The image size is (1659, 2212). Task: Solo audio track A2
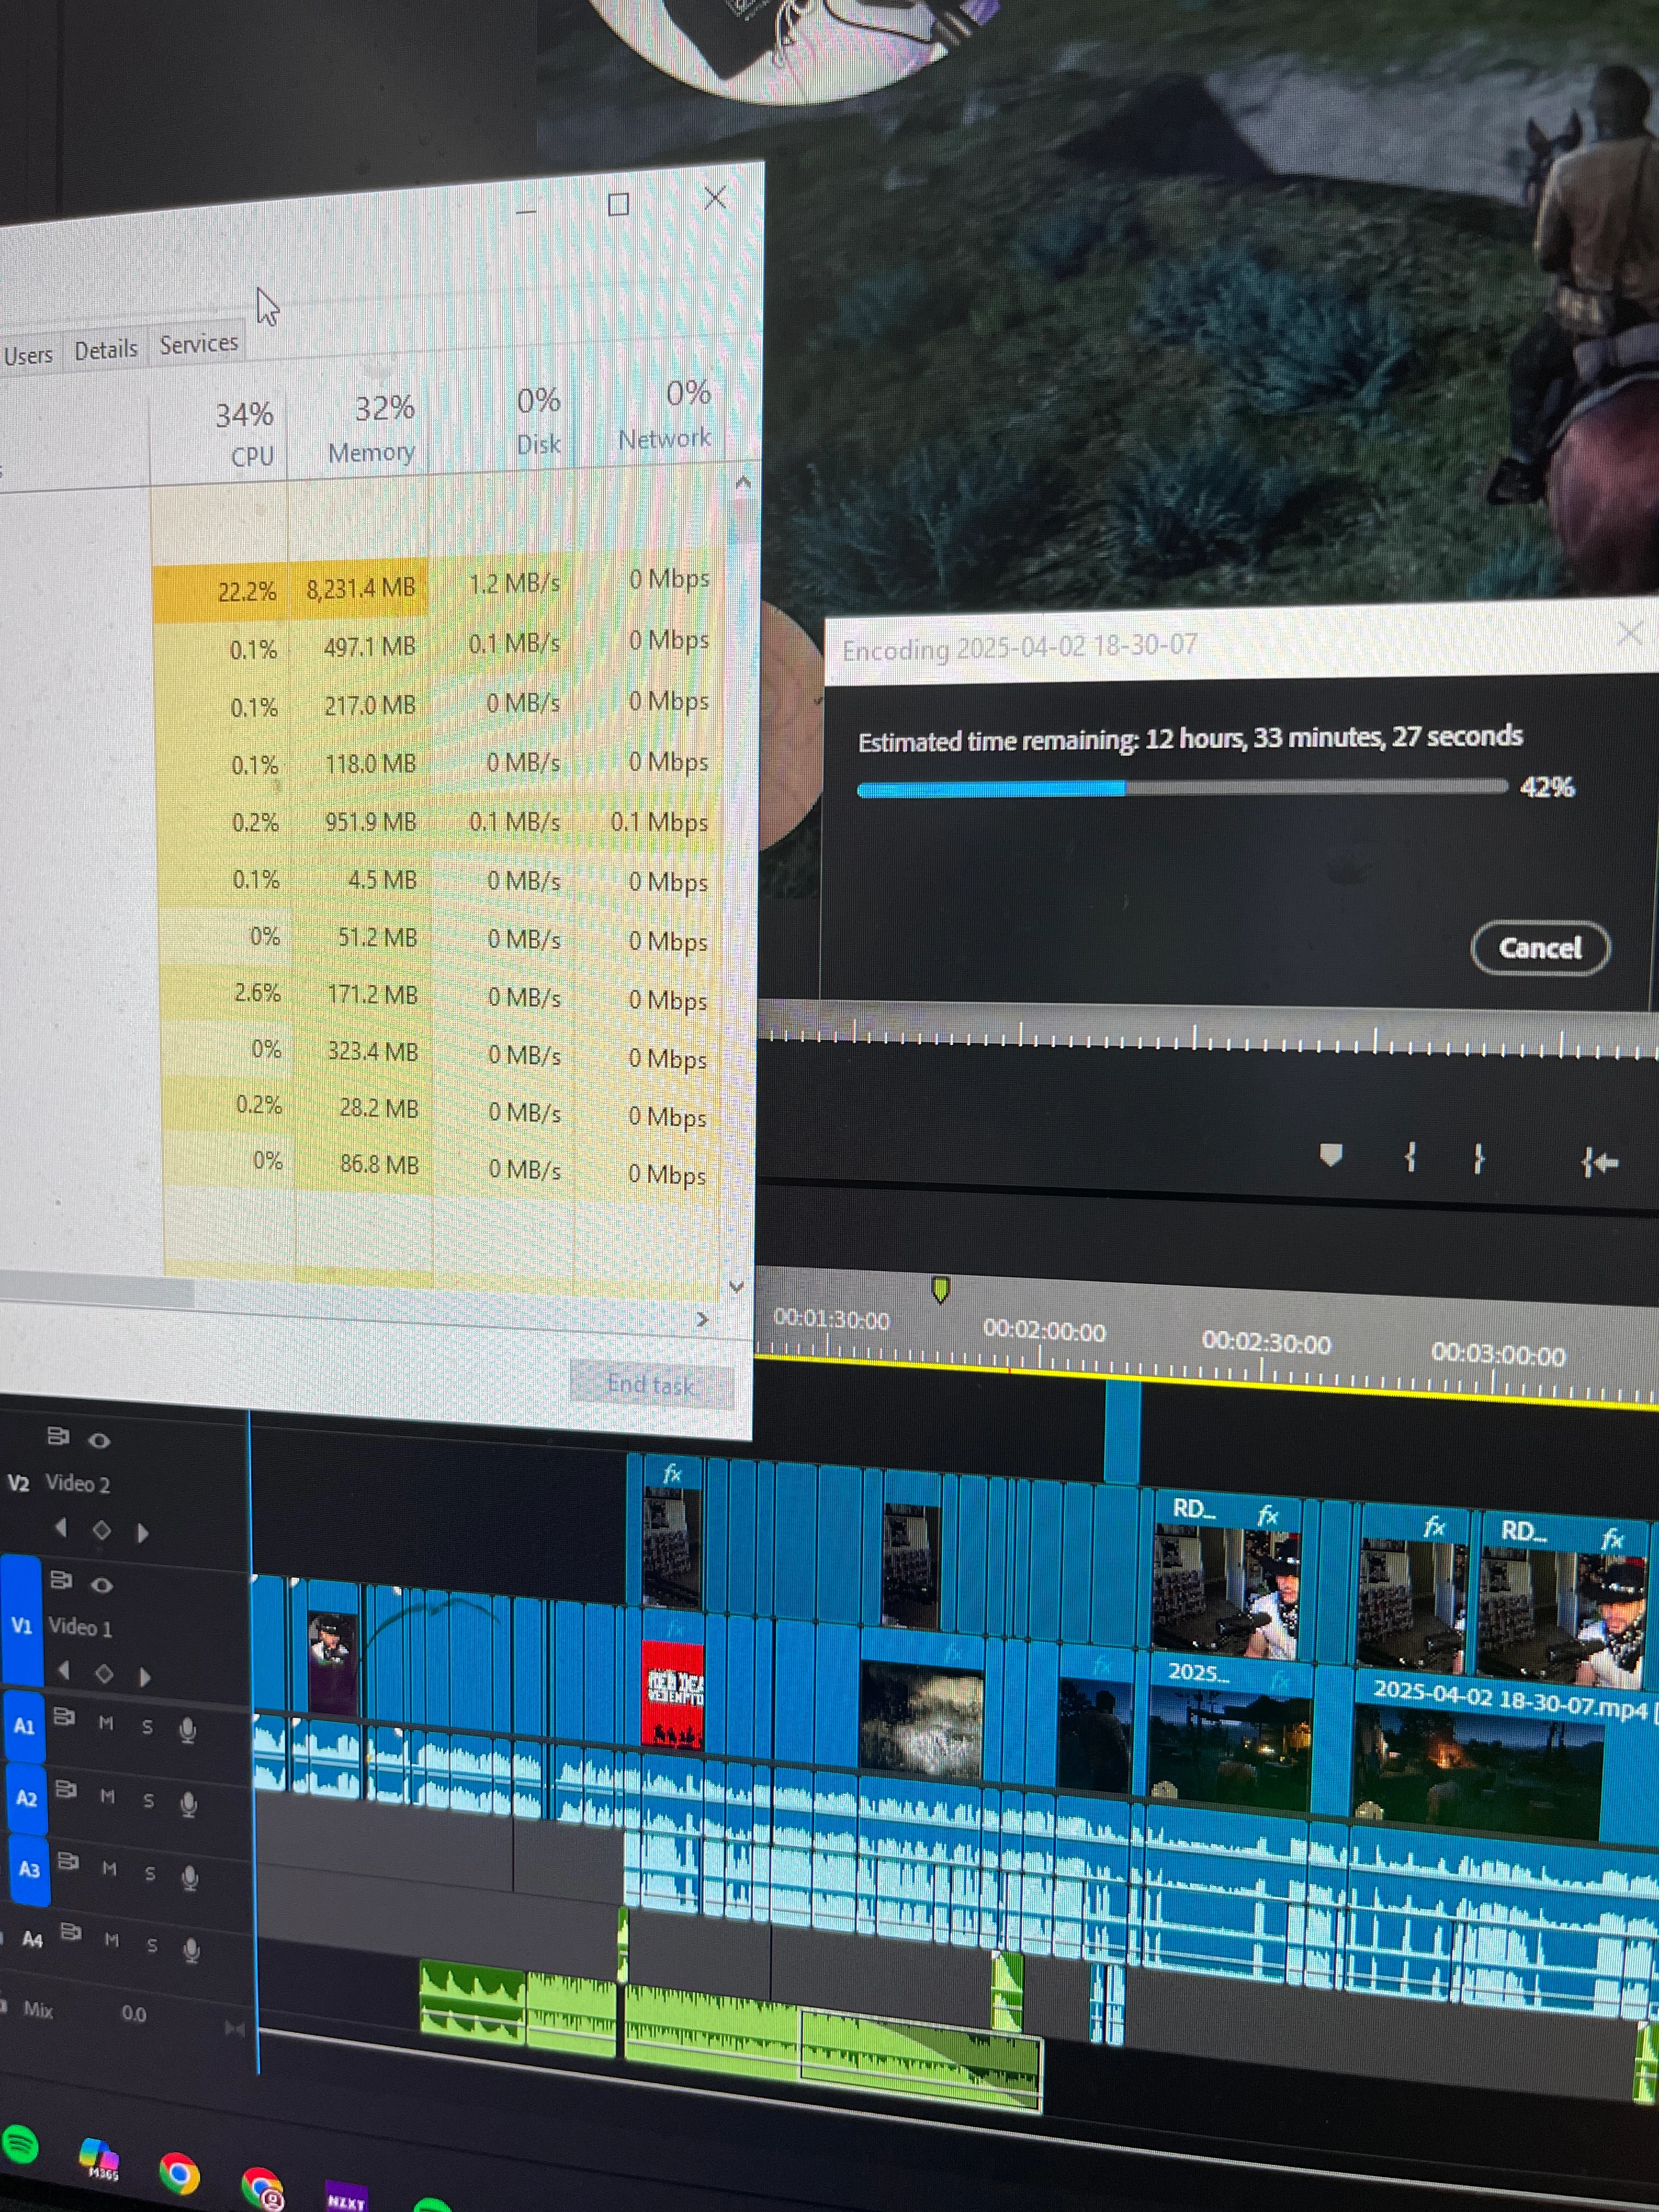tap(148, 1801)
